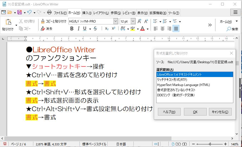Click the 検索 magnifier search

(x=232, y=29)
